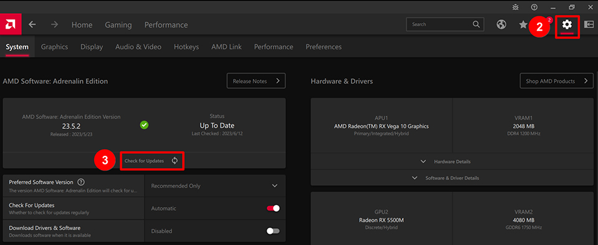598x245 pixels.
Task: Click Shop AMD Products button
Action: pos(556,81)
